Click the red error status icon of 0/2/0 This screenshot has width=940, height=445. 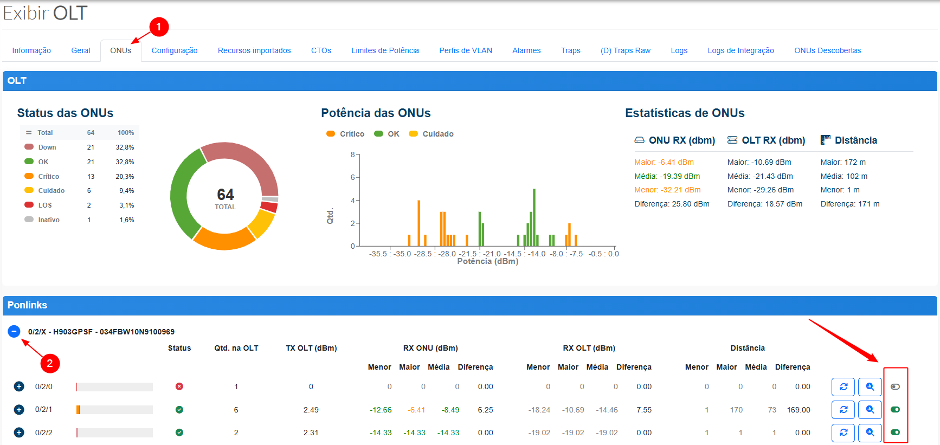179,386
